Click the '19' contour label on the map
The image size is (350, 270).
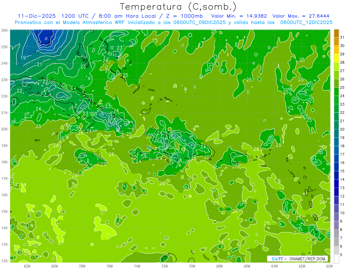[23, 58]
